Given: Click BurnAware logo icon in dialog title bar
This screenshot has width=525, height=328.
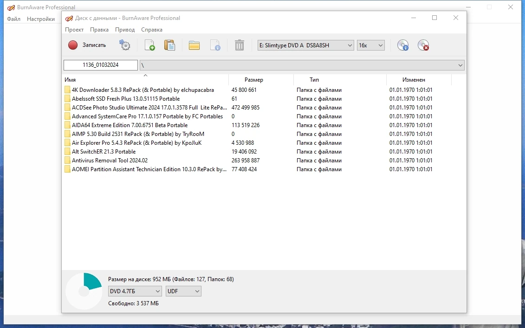Looking at the screenshot, I should click(69, 18).
